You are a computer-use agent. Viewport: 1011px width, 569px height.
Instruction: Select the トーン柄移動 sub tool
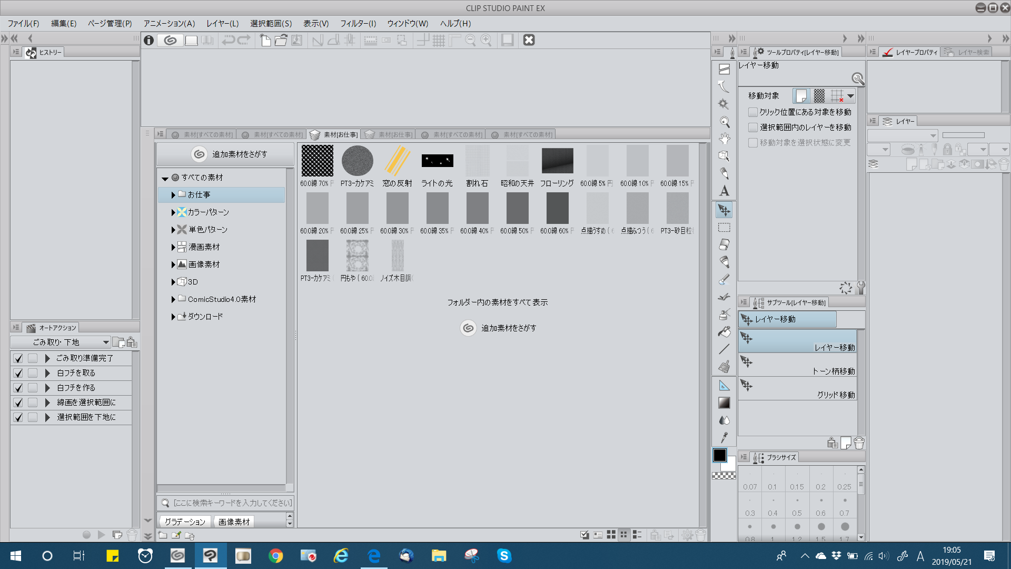798,365
